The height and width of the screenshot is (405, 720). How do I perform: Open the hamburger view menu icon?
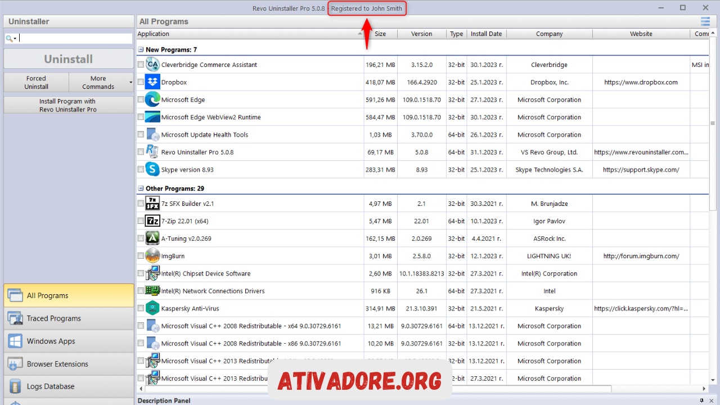tap(705, 21)
